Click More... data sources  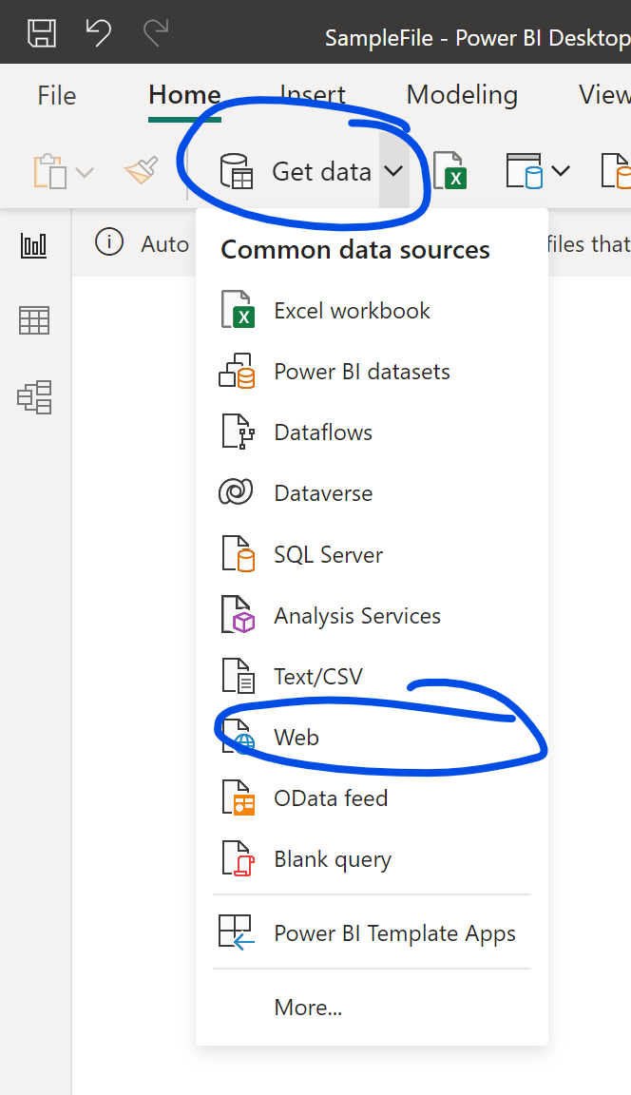372,1007
